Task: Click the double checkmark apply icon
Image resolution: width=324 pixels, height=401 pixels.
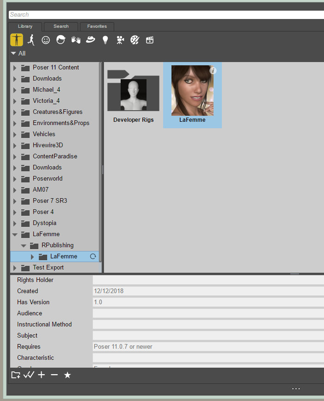Action: click(x=29, y=375)
